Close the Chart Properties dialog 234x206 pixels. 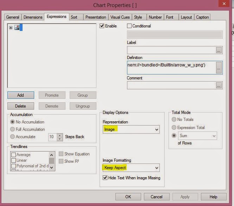(224, 4)
